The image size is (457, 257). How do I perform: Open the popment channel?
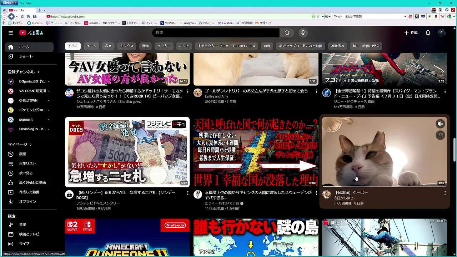pyautogui.click(x=29, y=120)
